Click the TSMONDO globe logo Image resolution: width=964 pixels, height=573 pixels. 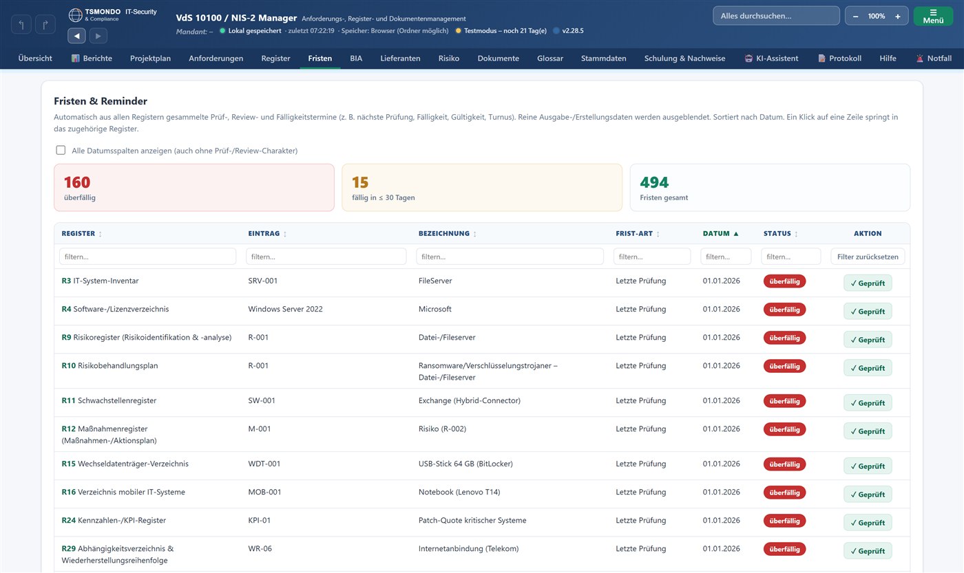coord(75,15)
